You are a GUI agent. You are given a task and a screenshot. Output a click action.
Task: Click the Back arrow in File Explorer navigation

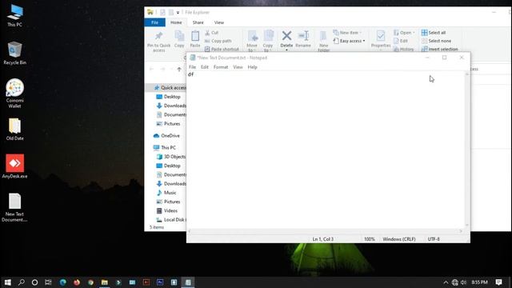(x=151, y=69)
